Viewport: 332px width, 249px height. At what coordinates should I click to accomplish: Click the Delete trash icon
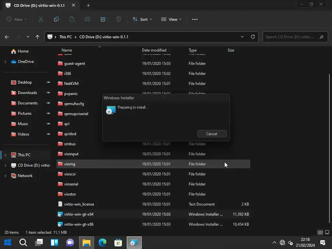coord(119,19)
